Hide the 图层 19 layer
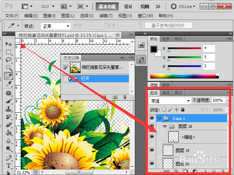 152,150
